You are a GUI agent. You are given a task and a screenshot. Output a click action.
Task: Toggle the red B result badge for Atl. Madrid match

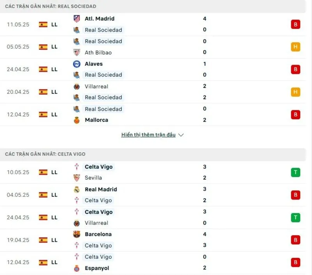295,24
